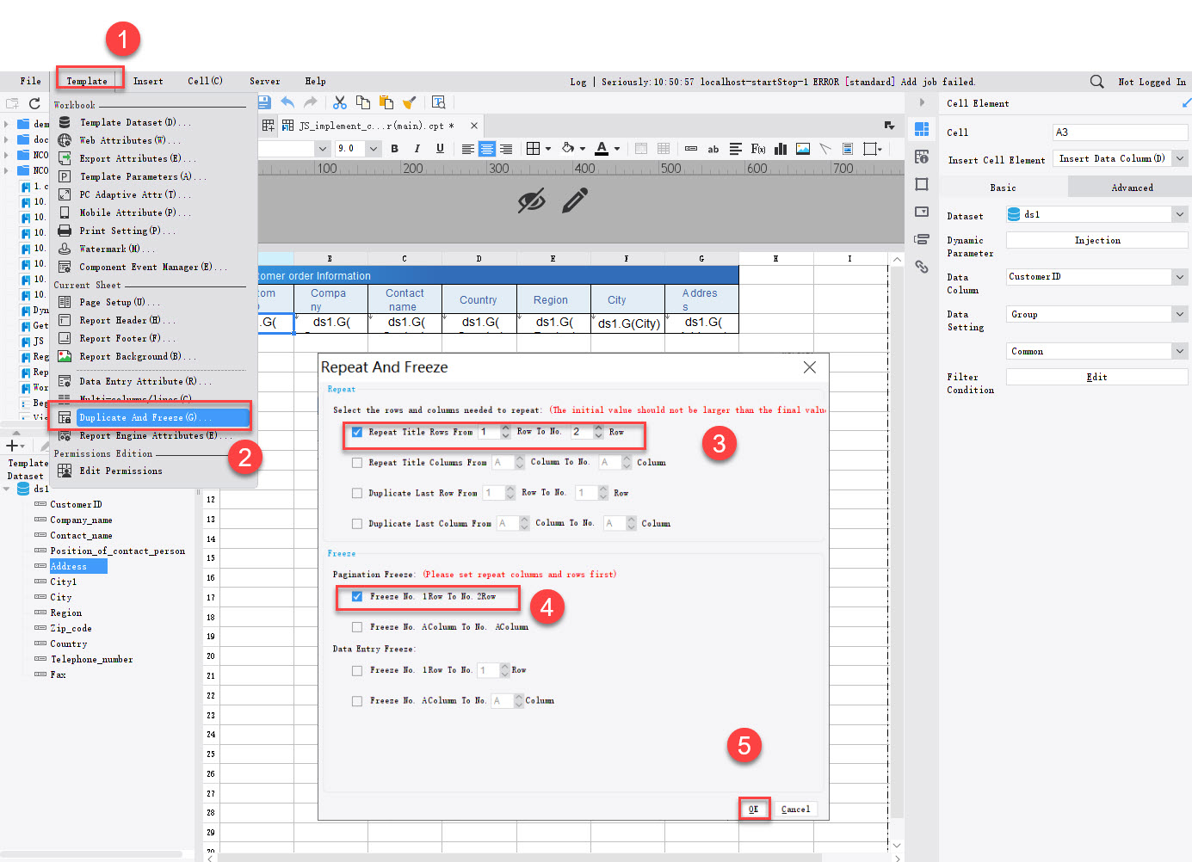Open the hyperlink panel on the right sidebar

tap(922, 268)
